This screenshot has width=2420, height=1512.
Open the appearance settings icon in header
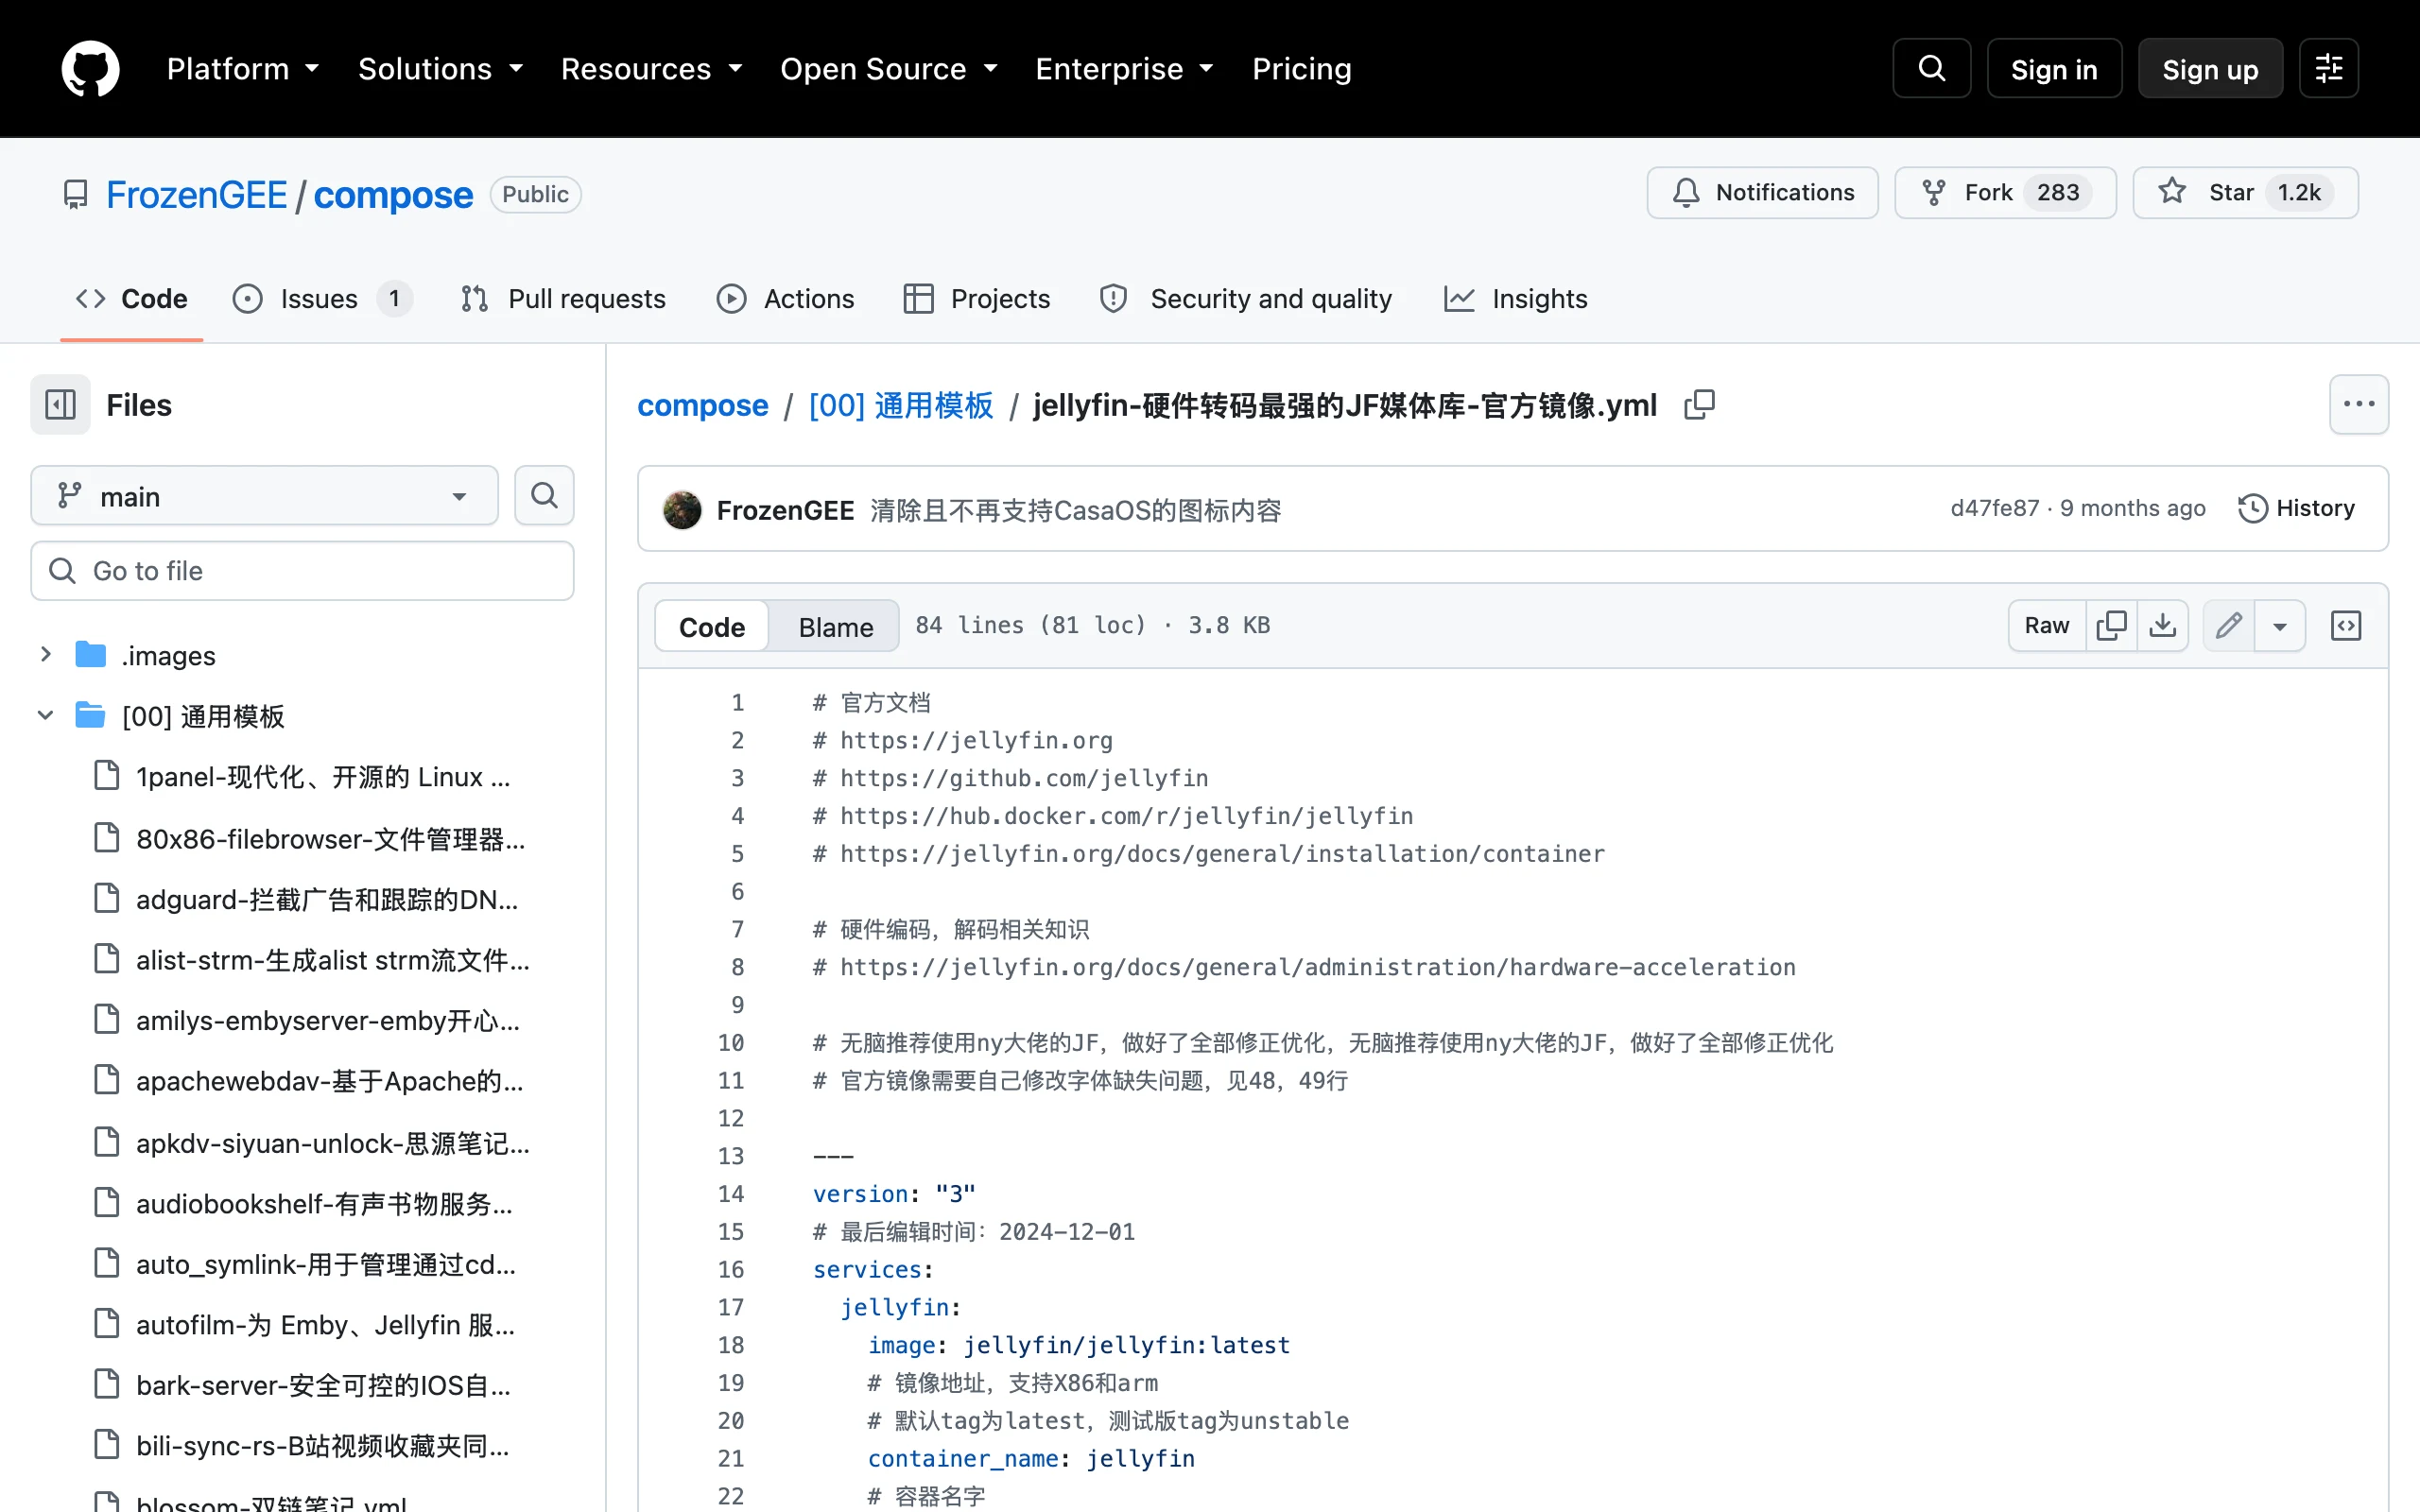point(2328,68)
